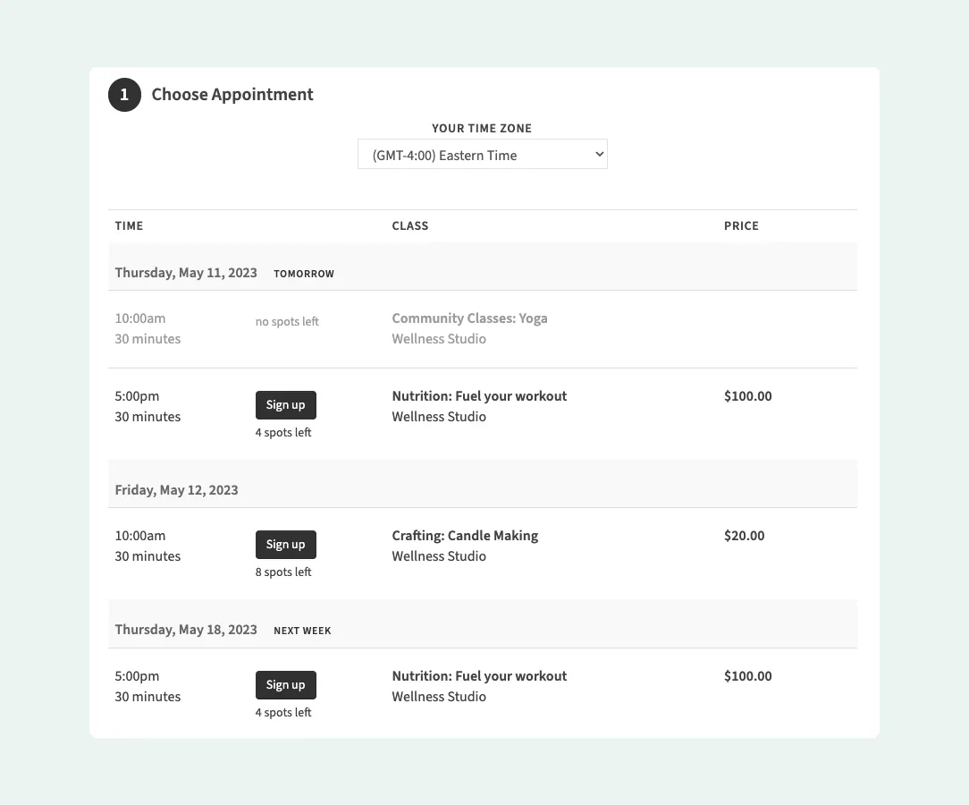The height and width of the screenshot is (805, 969).
Task: Sign up for Nutrition: Fuel your workout tomorrow
Action: (285, 404)
